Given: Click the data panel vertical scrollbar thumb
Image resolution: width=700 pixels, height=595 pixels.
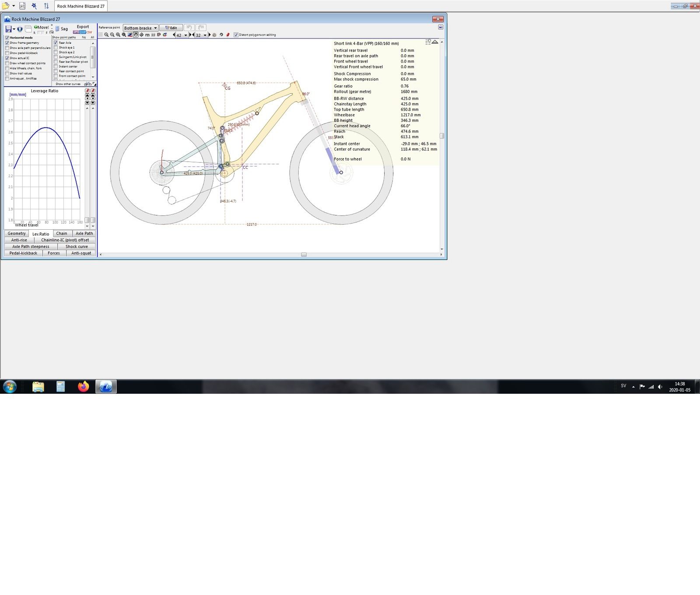Looking at the screenshot, I should [x=442, y=136].
